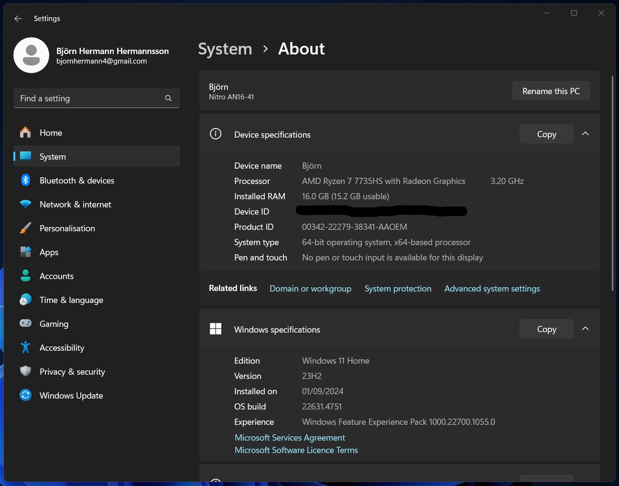
Task: Select Apps in the sidebar menu
Action: pos(49,252)
